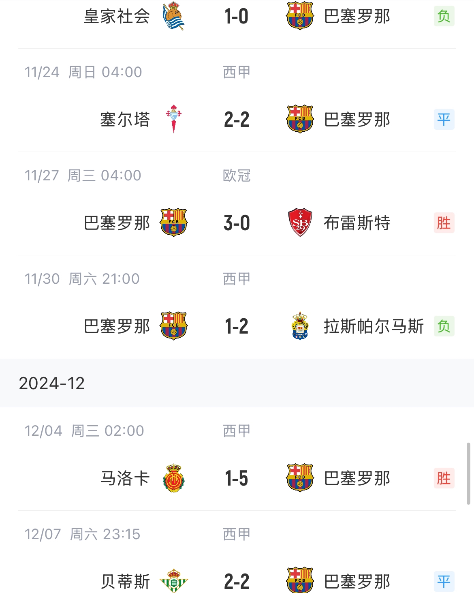Click the Las Palmas crest icon
Viewport: 474px width, 593px height.
[300, 326]
